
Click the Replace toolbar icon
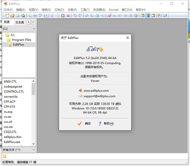tap(92, 16)
